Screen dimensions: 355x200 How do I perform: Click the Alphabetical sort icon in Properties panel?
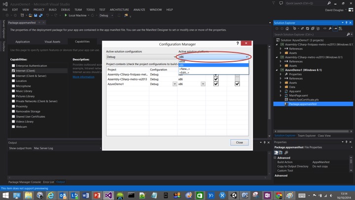(x=281, y=153)
